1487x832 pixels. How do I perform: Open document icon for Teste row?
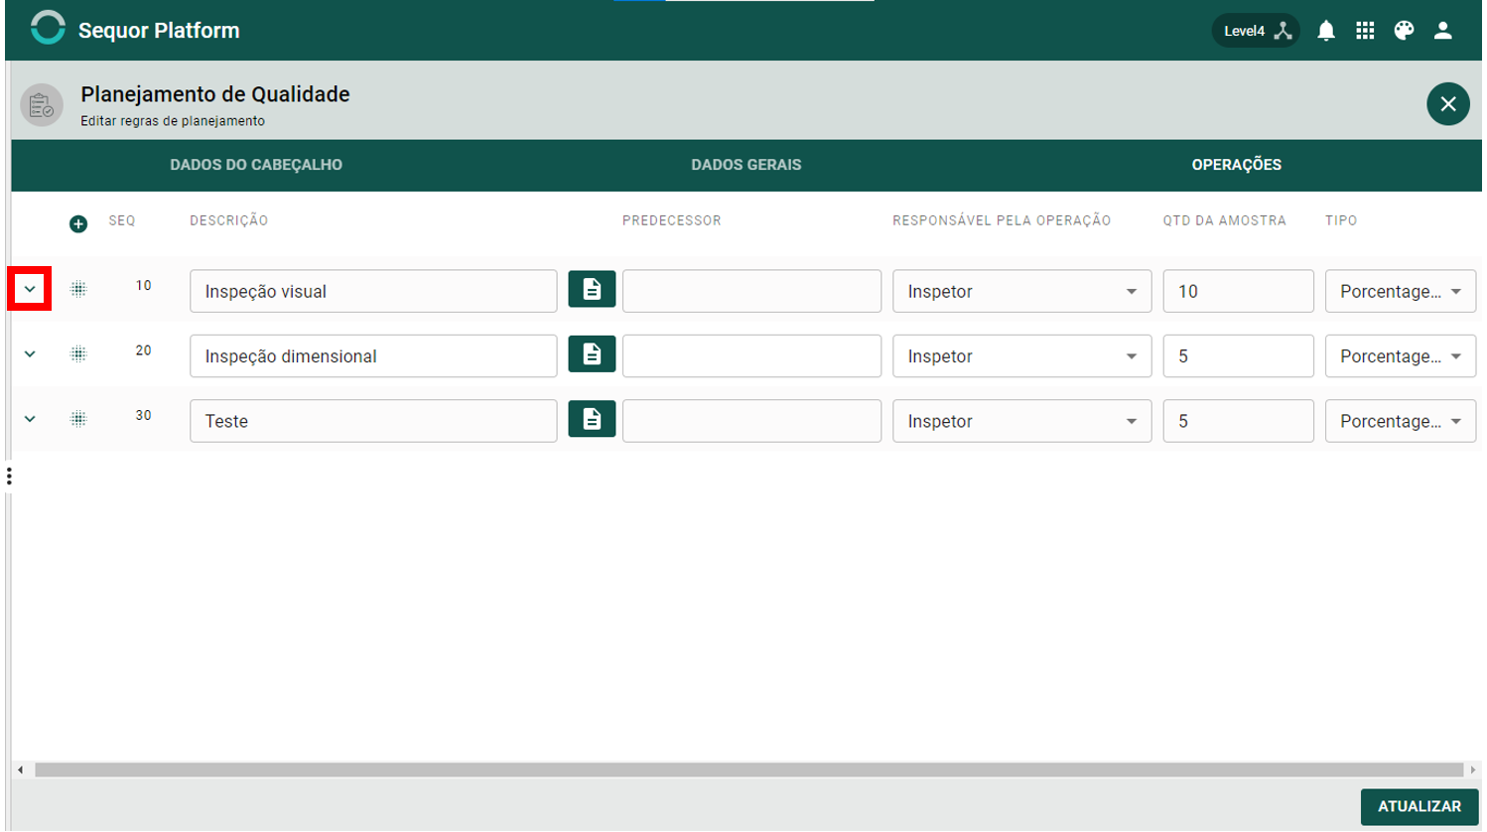click(x=592, y=419)
